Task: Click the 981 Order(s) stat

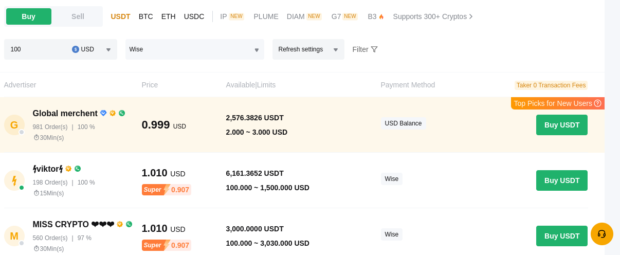Action: pos(50,127)
